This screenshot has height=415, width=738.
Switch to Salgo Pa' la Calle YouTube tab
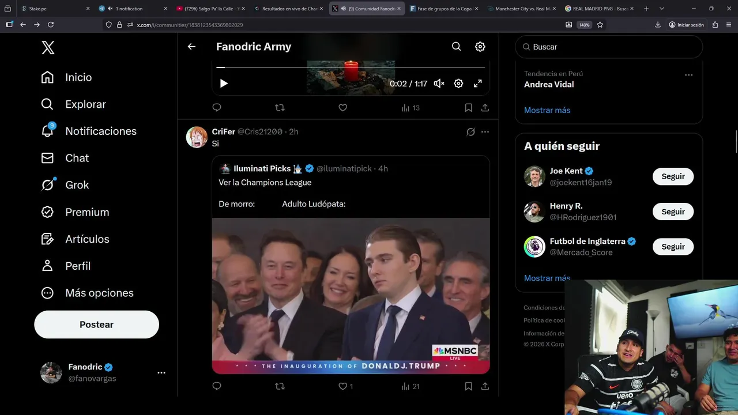pos(210,9)
